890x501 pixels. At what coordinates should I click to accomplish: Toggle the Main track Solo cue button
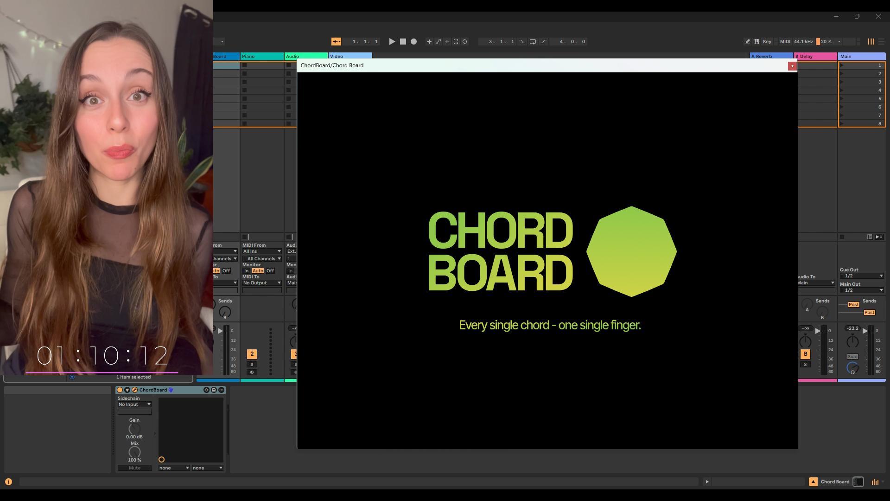click(x=852, y=357)
